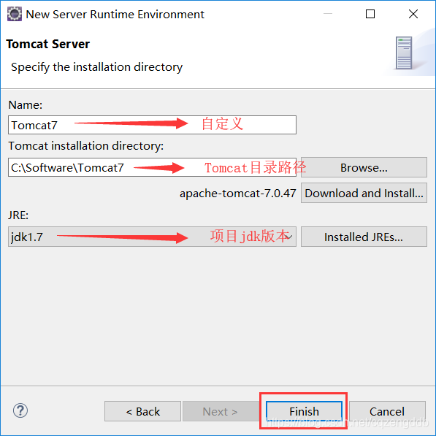436x436 pixels.
Task: Maximize the New Server Runtime Environment window
Action: point(370,14)
